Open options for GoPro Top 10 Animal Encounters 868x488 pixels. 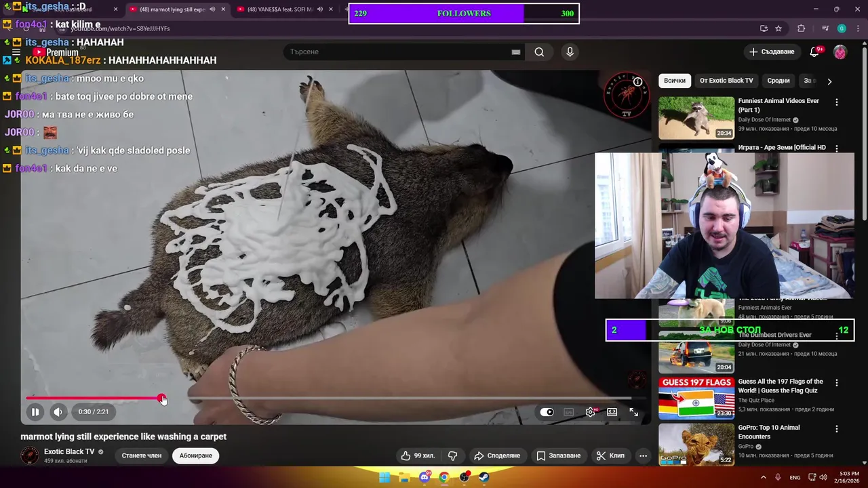[x=836, y=429]
